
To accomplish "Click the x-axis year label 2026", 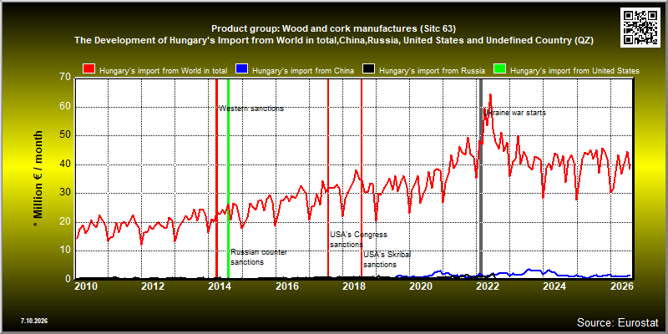I will click(621, 286).
